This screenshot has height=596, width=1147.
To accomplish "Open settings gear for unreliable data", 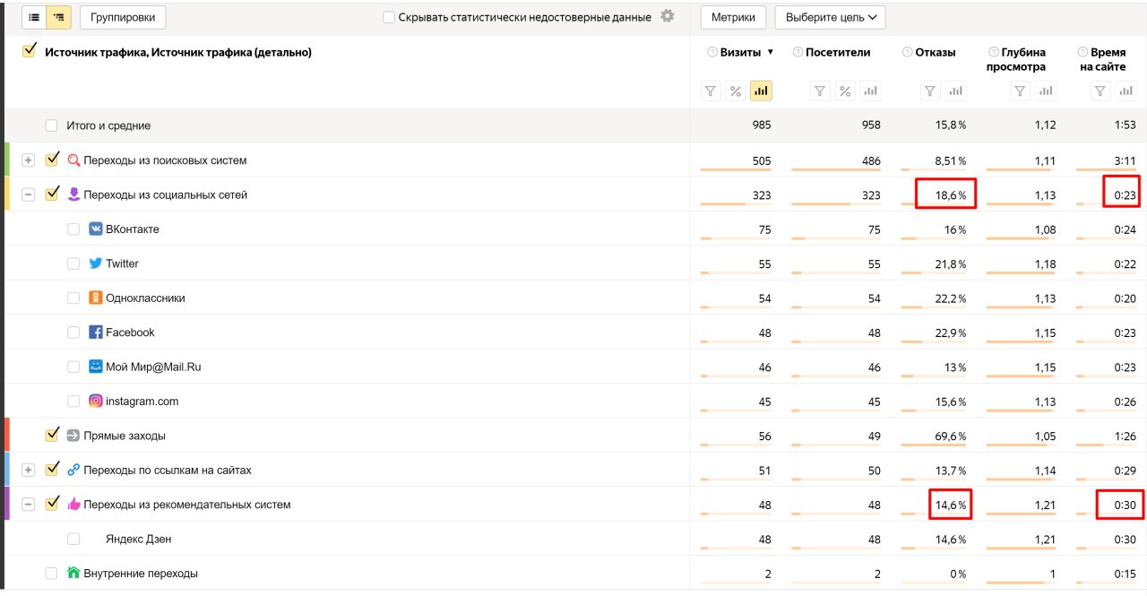I will [x=667, y=16].
